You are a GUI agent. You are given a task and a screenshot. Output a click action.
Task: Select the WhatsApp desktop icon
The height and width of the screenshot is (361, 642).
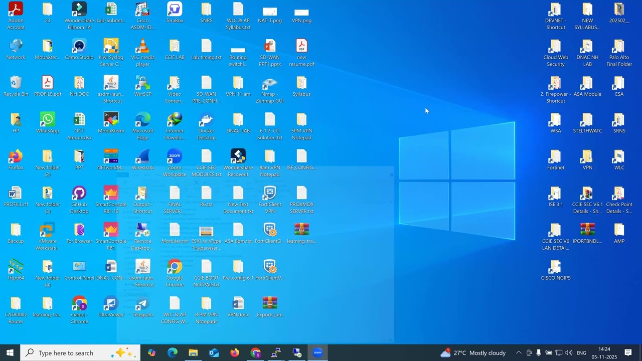coord(48,123)
